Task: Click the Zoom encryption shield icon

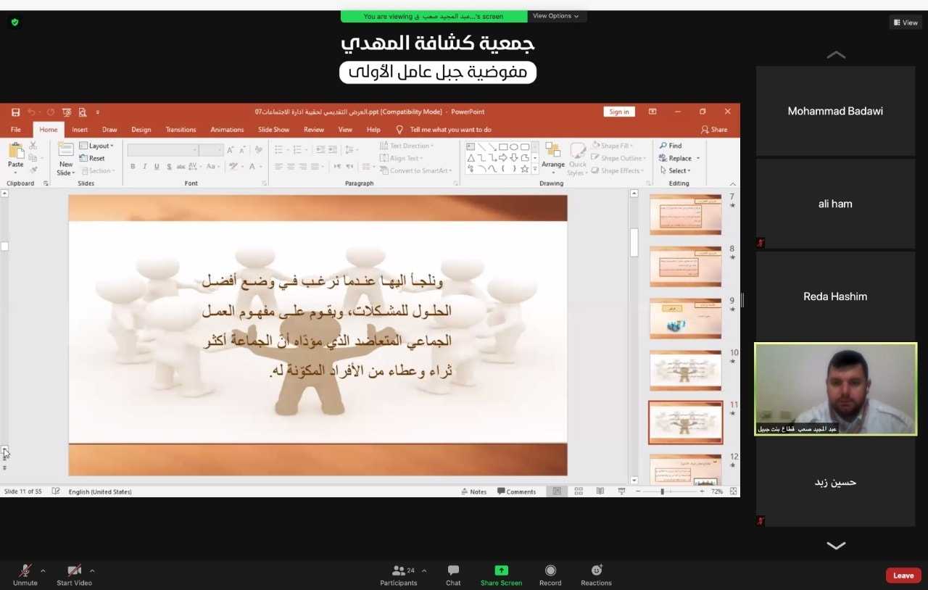Action: point(14,22)
